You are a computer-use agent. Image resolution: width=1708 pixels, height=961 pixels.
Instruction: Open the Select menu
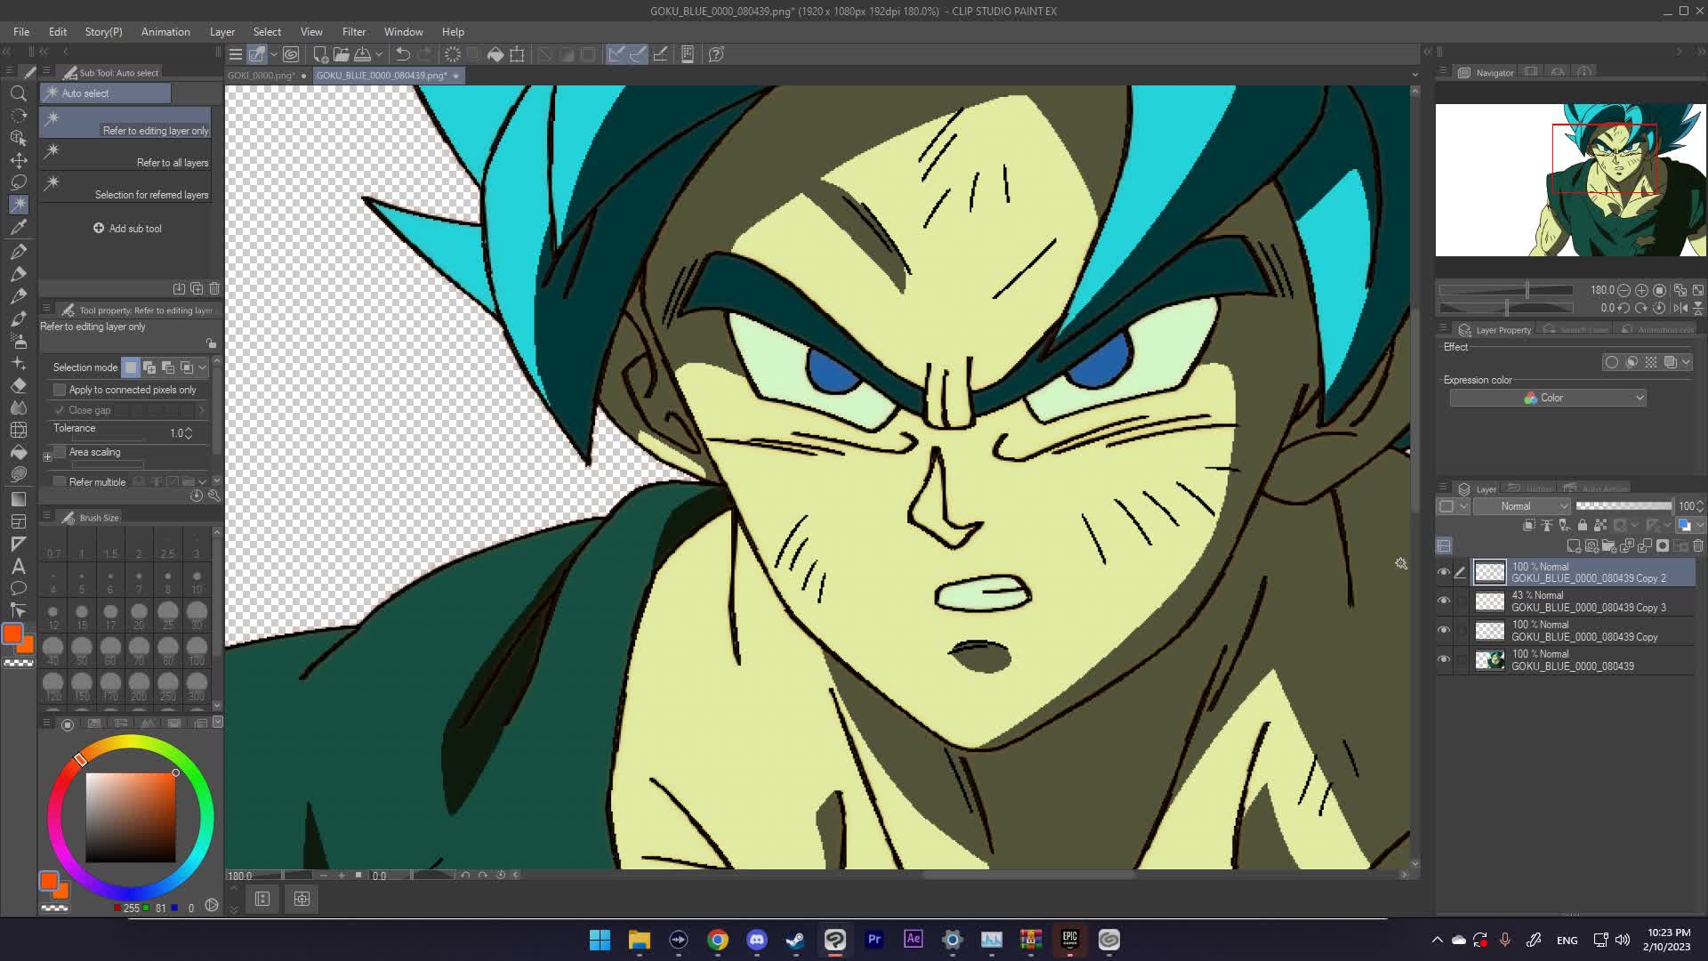coord(267,31)
